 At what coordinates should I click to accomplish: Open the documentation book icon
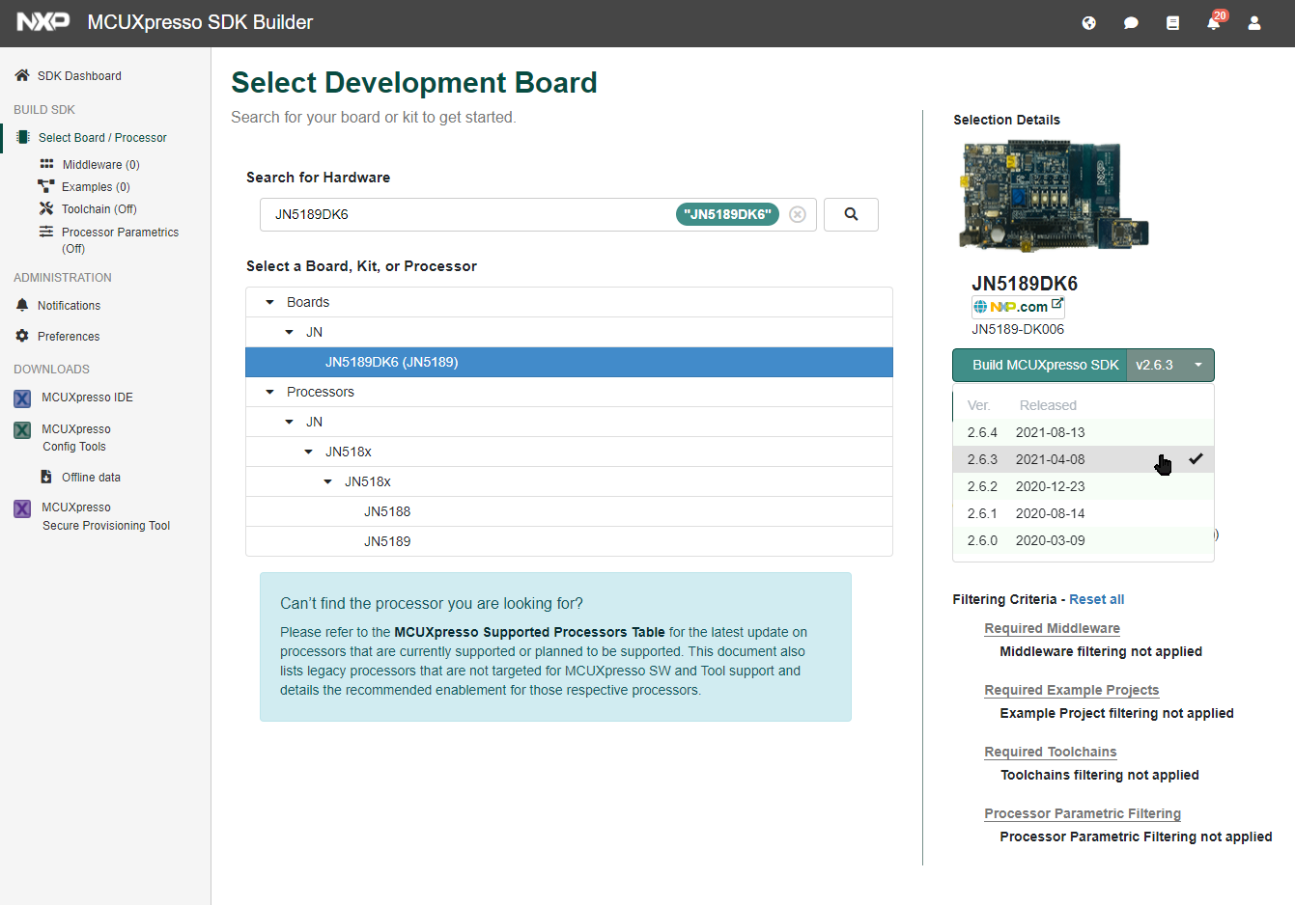(x=1172, y=23)
